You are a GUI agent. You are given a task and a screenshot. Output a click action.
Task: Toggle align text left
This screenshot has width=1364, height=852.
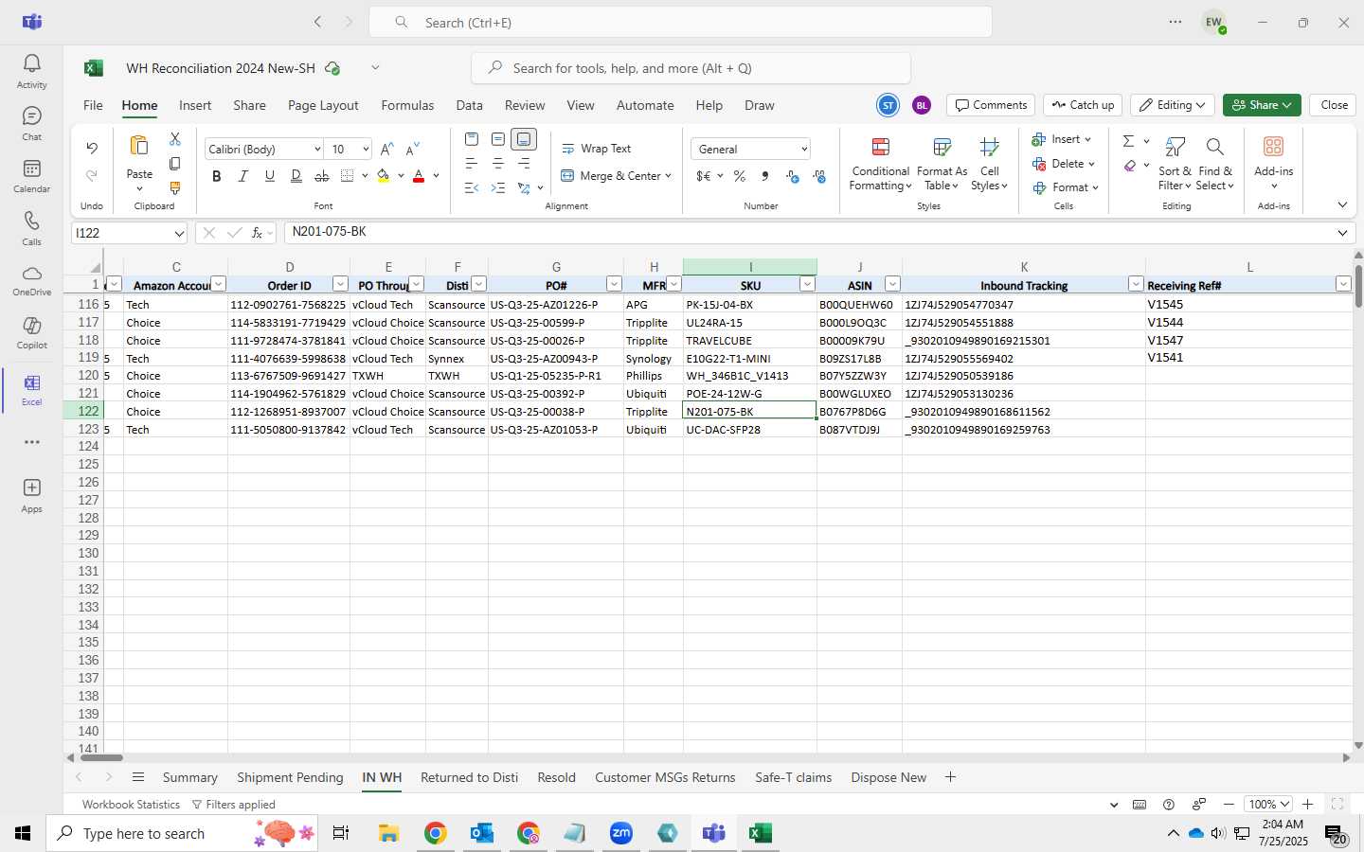tap(472, 164)
